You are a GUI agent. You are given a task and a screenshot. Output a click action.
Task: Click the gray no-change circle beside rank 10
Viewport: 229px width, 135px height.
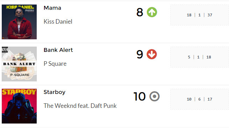click(x=155, y=96)
